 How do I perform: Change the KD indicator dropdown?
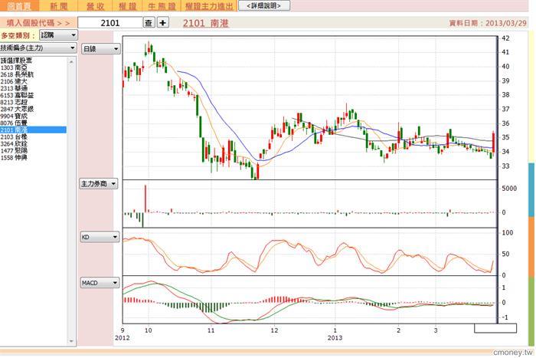(100, 238)
